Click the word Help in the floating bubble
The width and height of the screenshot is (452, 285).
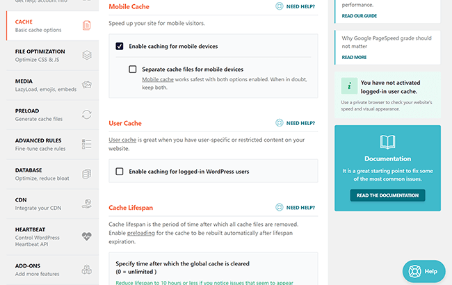pyautogui.click(x=430, y=272)
